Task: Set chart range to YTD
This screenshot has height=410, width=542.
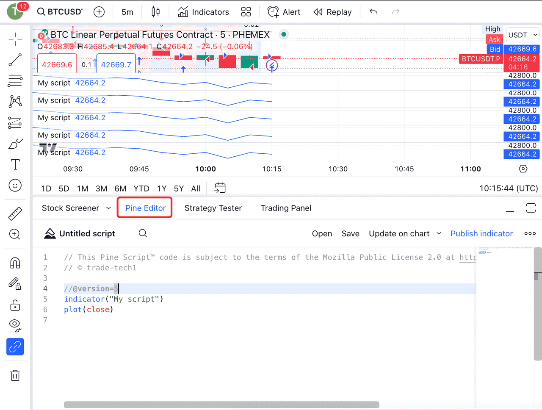Action: click(141, 188)
